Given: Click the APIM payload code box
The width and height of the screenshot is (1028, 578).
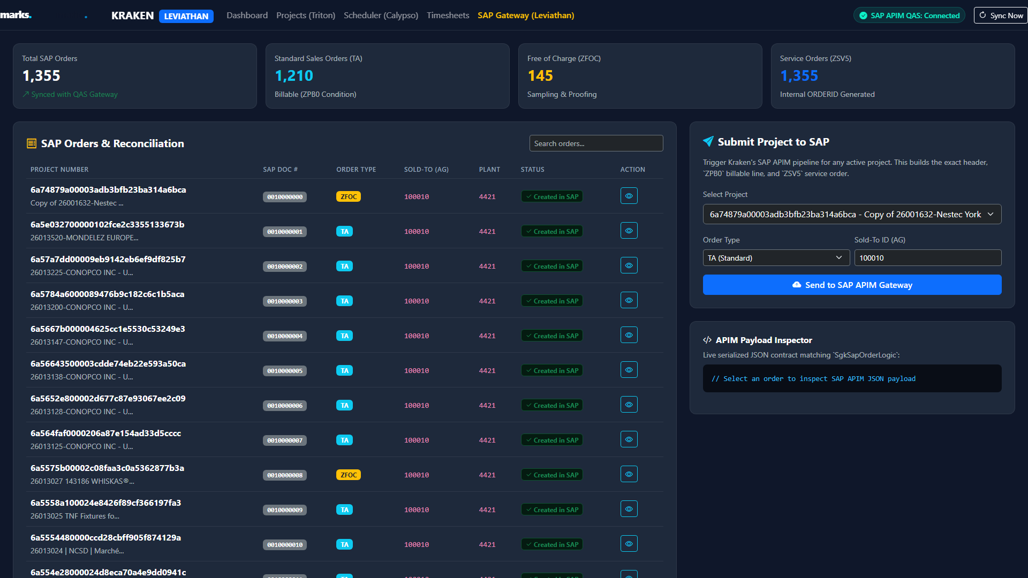Looking at the screenshot, I should pyautogui.click(x=852, y=378).
